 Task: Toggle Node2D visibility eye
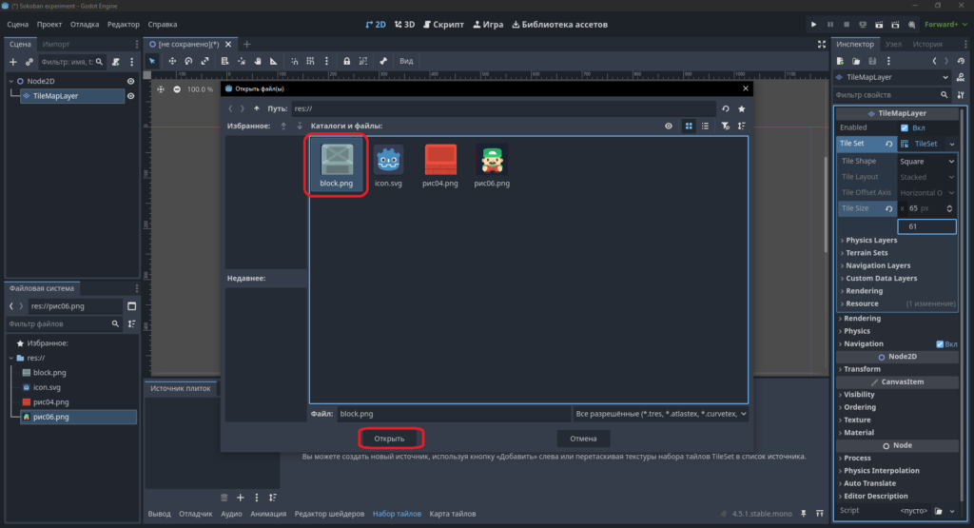pos(130,82)
